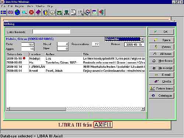Click the barcode toolbar icon

[80, 13]
